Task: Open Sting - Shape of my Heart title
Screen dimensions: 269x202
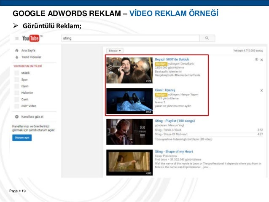Action: click(x=174, y=151)
